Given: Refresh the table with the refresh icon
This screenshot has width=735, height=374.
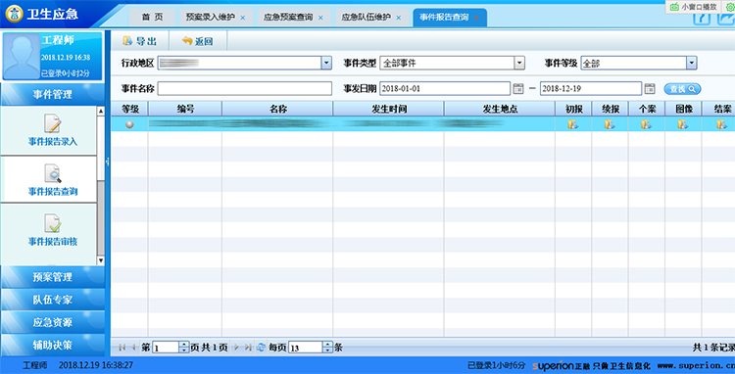Looking at the screenshot, I should pyautogui.click(x=261, y=348).
